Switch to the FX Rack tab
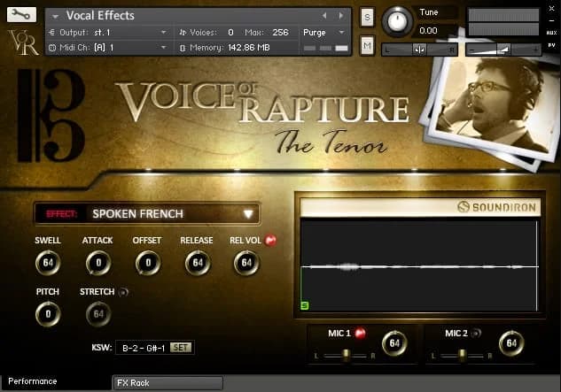 coord(167,383)
